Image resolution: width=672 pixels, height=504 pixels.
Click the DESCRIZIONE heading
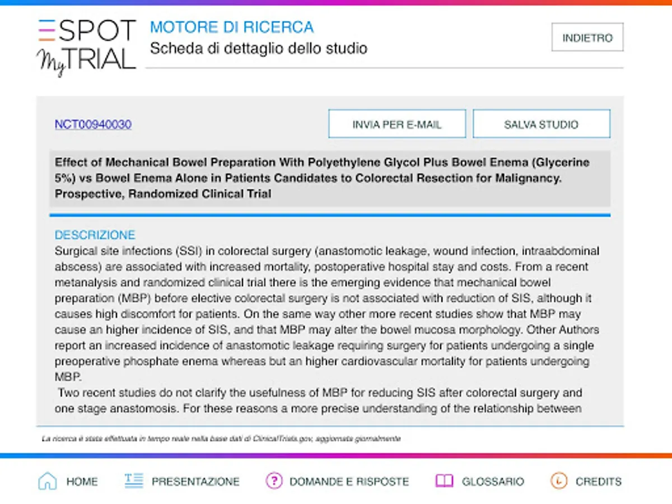95,235
